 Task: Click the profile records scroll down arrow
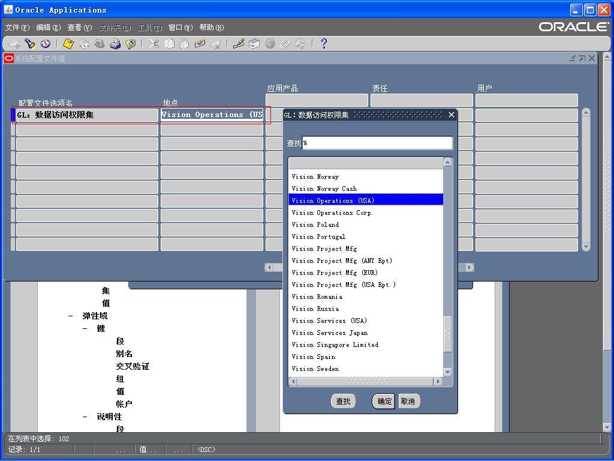586,247
